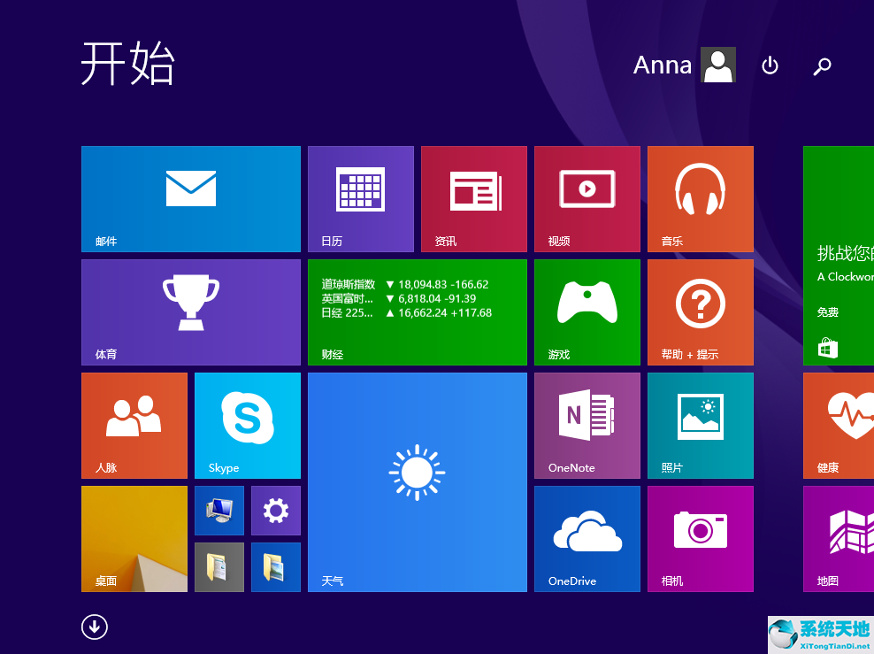Open the 人脉 people app
Screen dimensions: 874x654
click(134, 426)
